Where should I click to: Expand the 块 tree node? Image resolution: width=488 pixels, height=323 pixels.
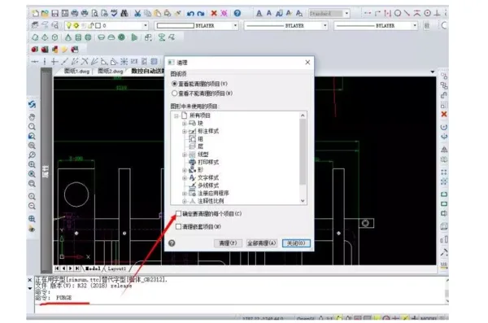point(185,124)
